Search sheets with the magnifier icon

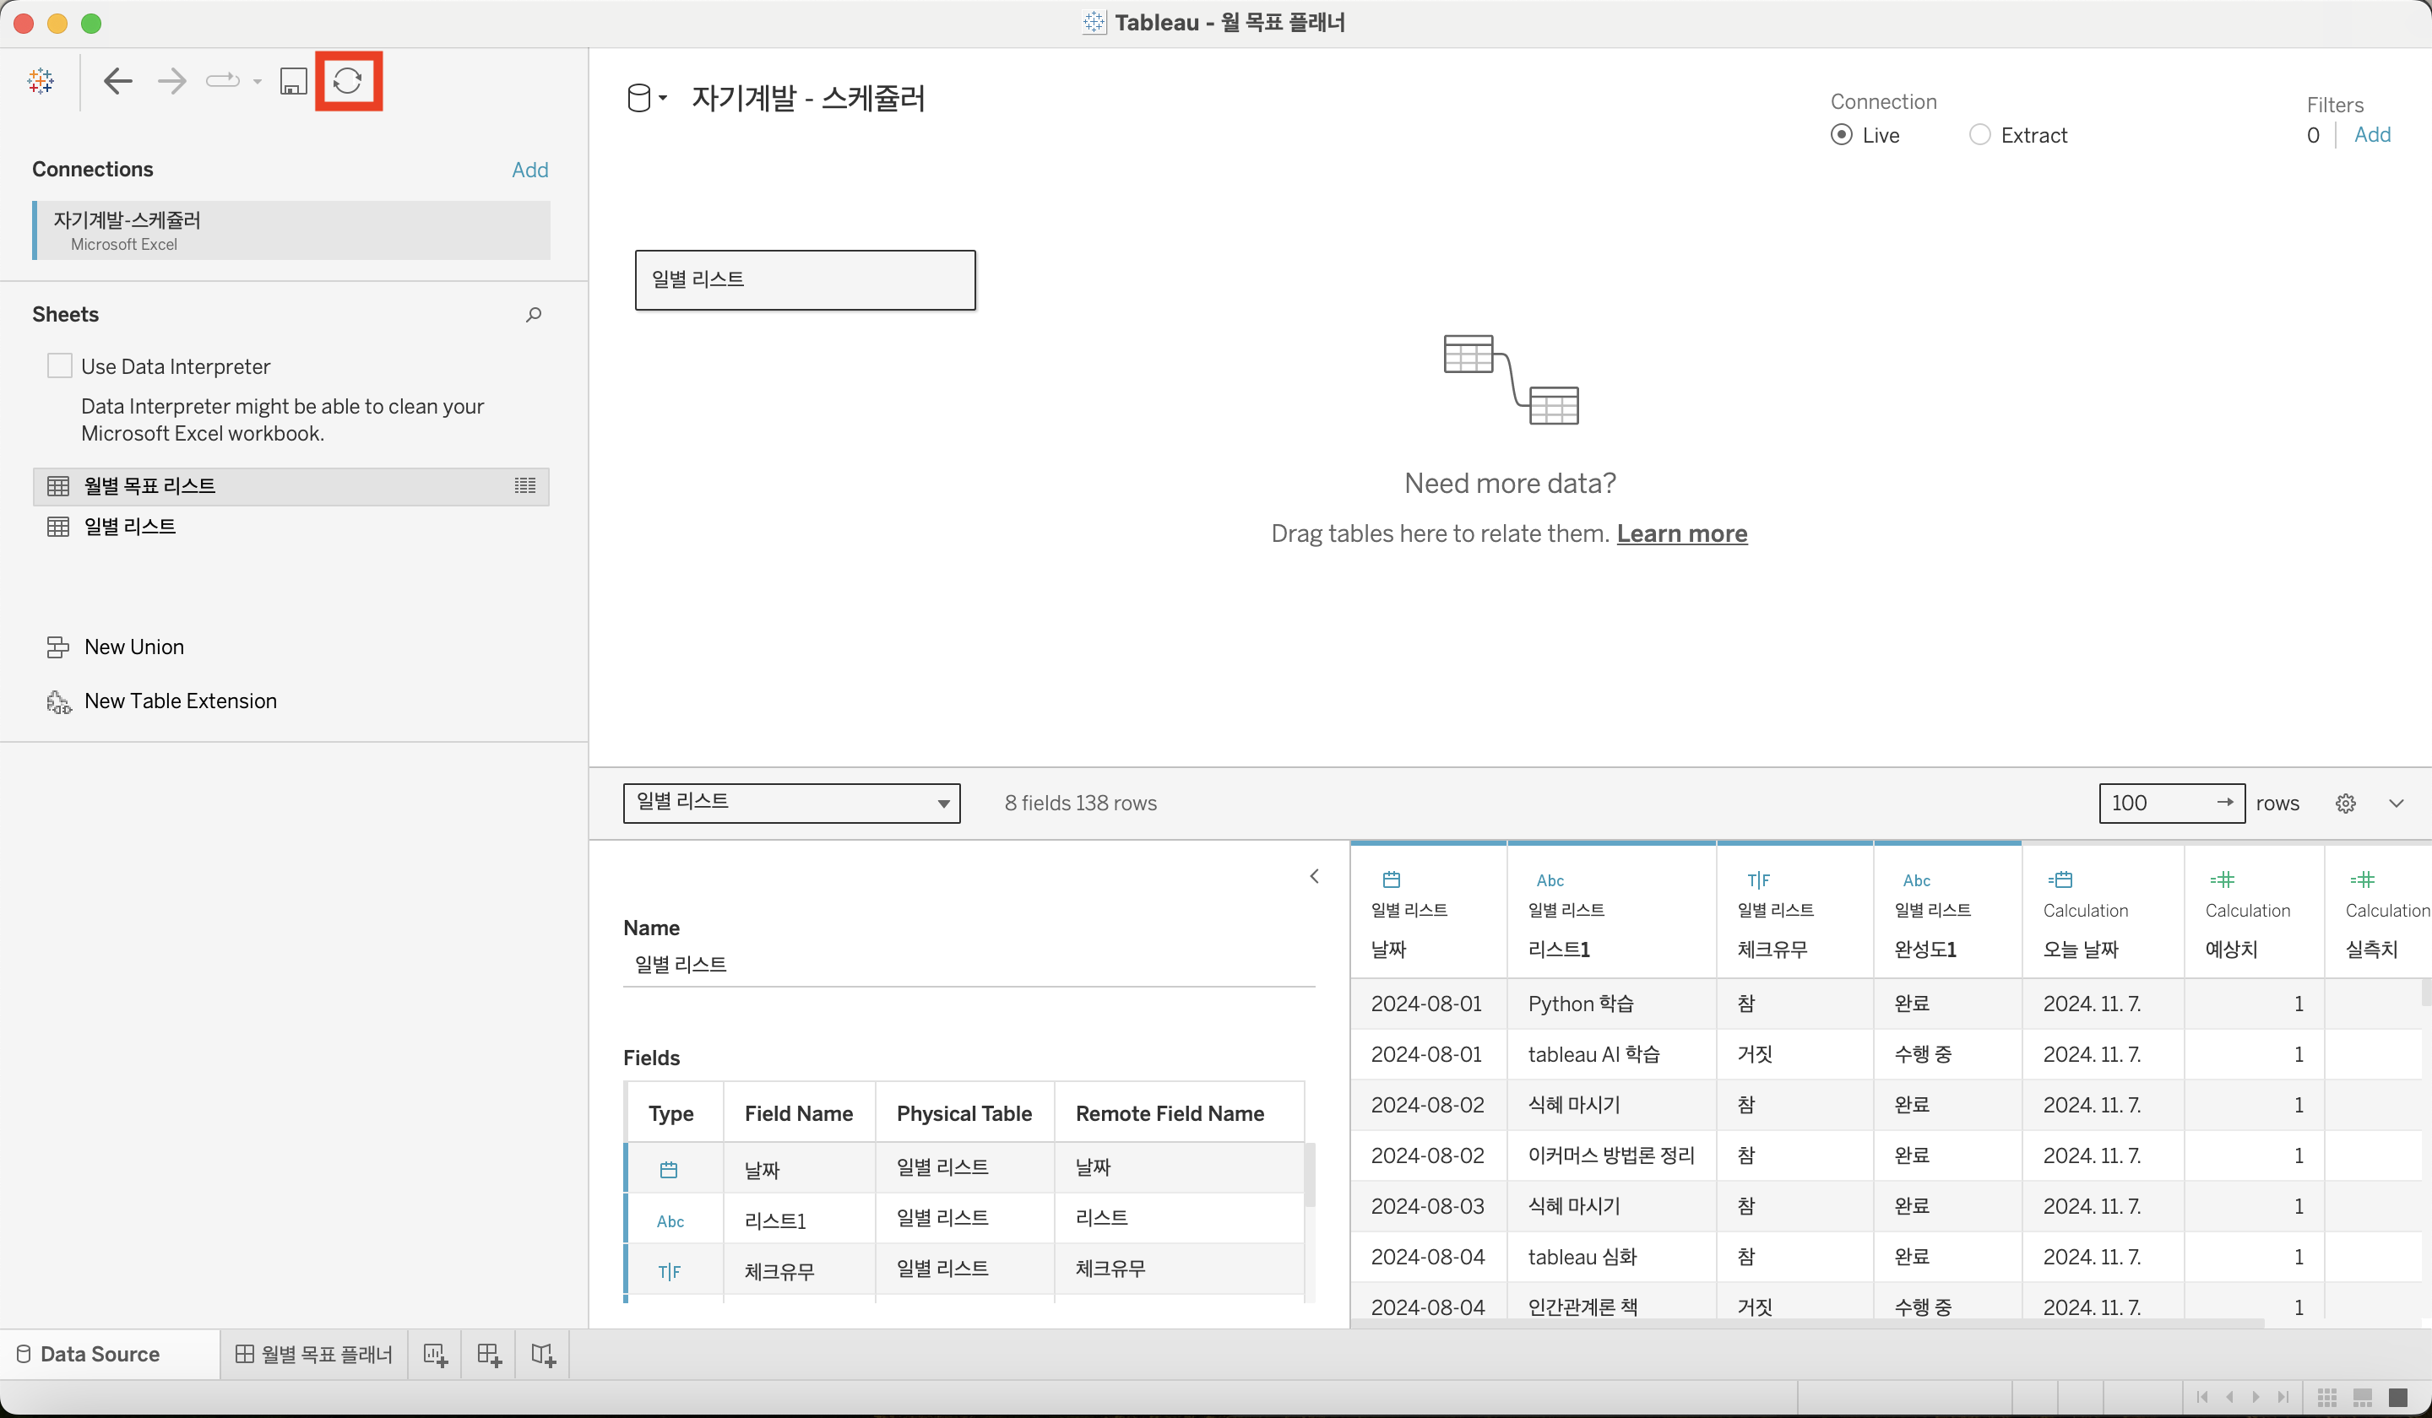(534, 315)
